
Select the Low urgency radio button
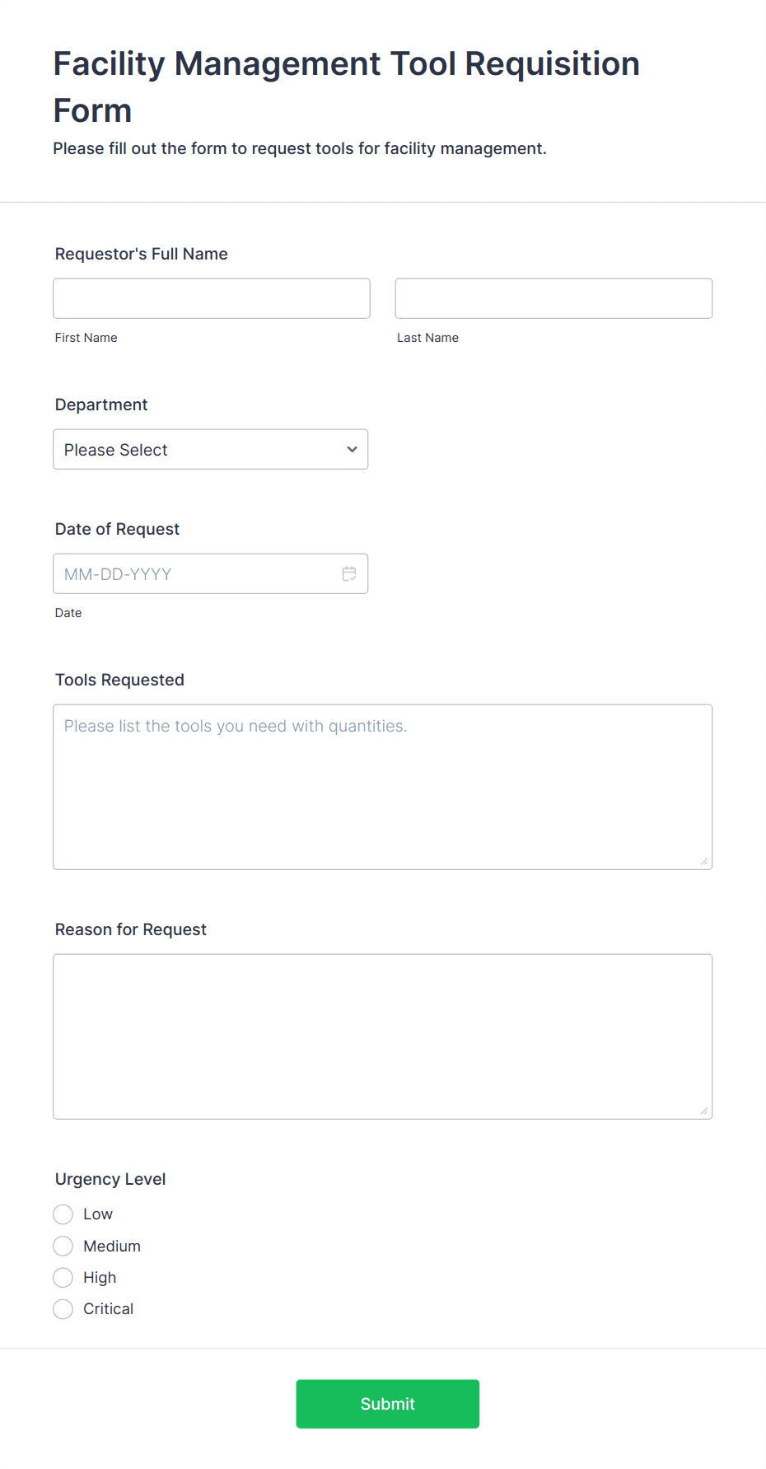pyautogui.click(x=63, y=1214)
